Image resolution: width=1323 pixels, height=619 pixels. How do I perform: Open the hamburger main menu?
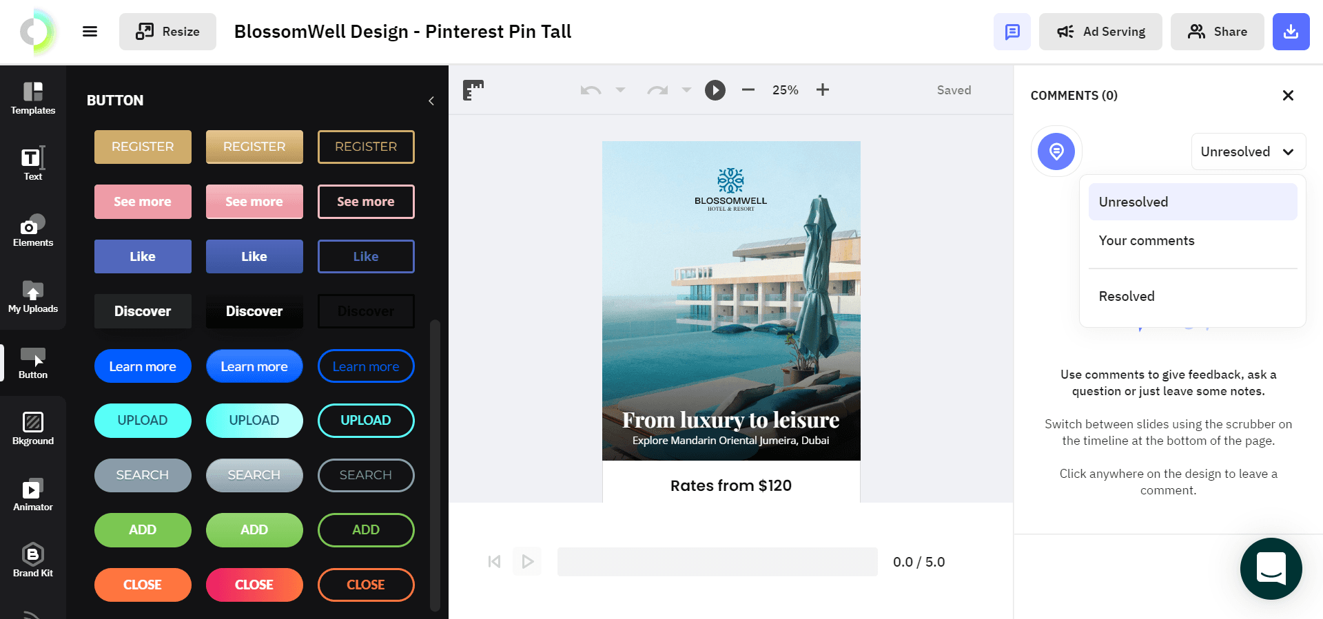click(90, 32)
